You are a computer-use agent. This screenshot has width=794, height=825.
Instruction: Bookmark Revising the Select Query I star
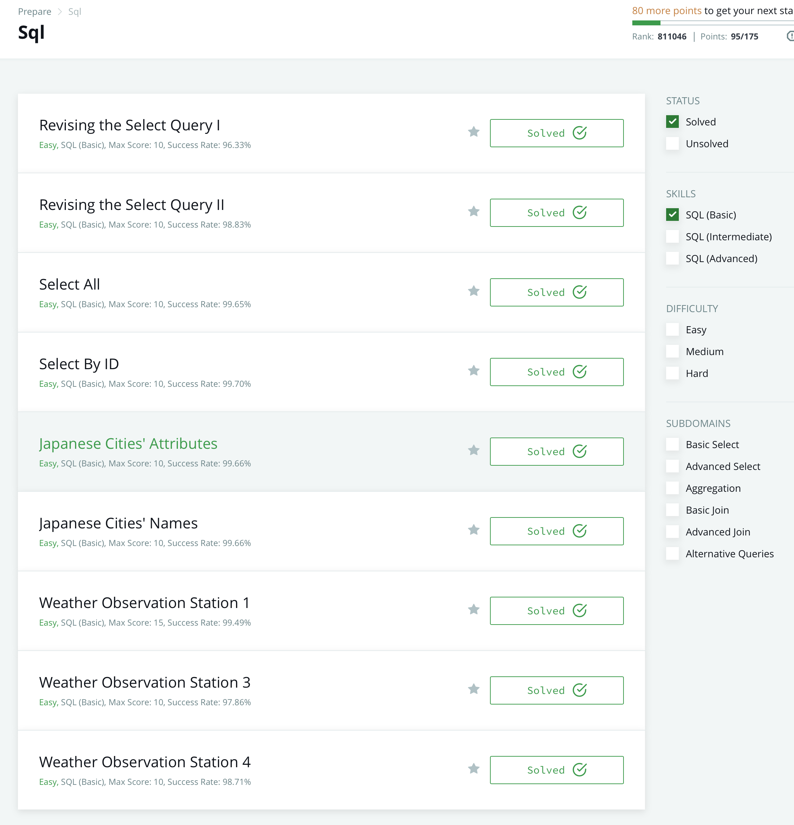(474, 132)
